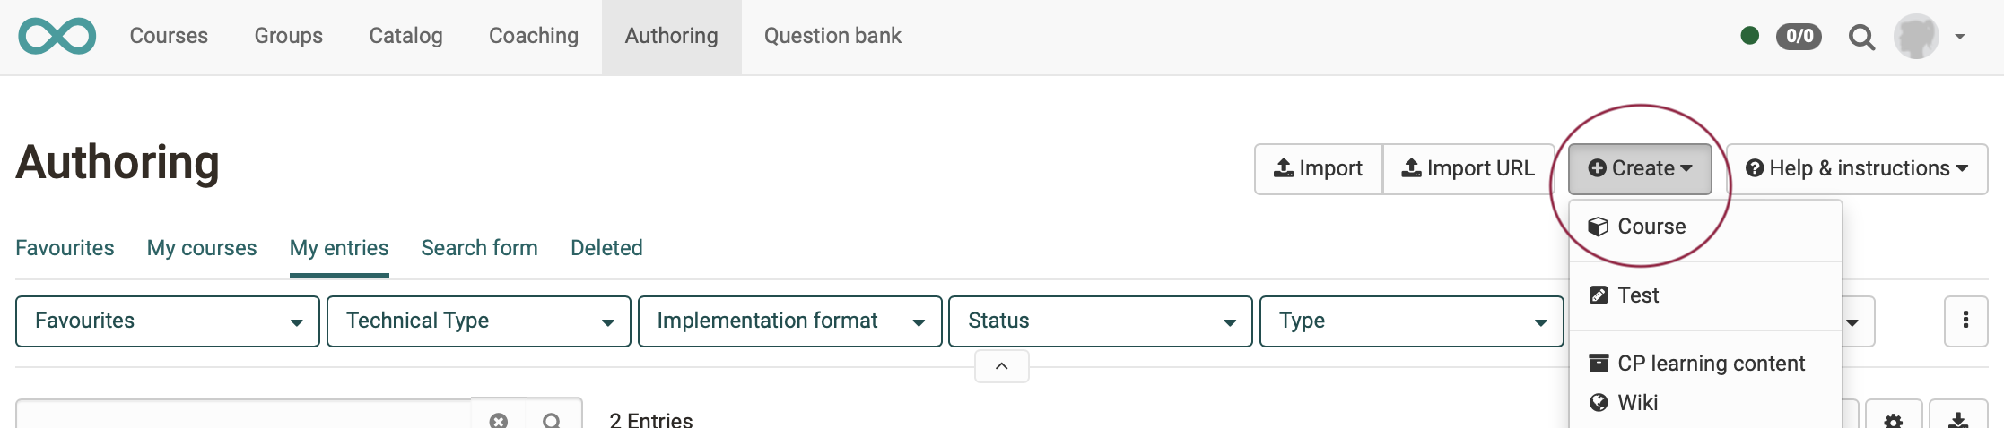Click into the entries search field
Image resolution: width=2004 pixels, height=428 pixels.
(242, 417)
